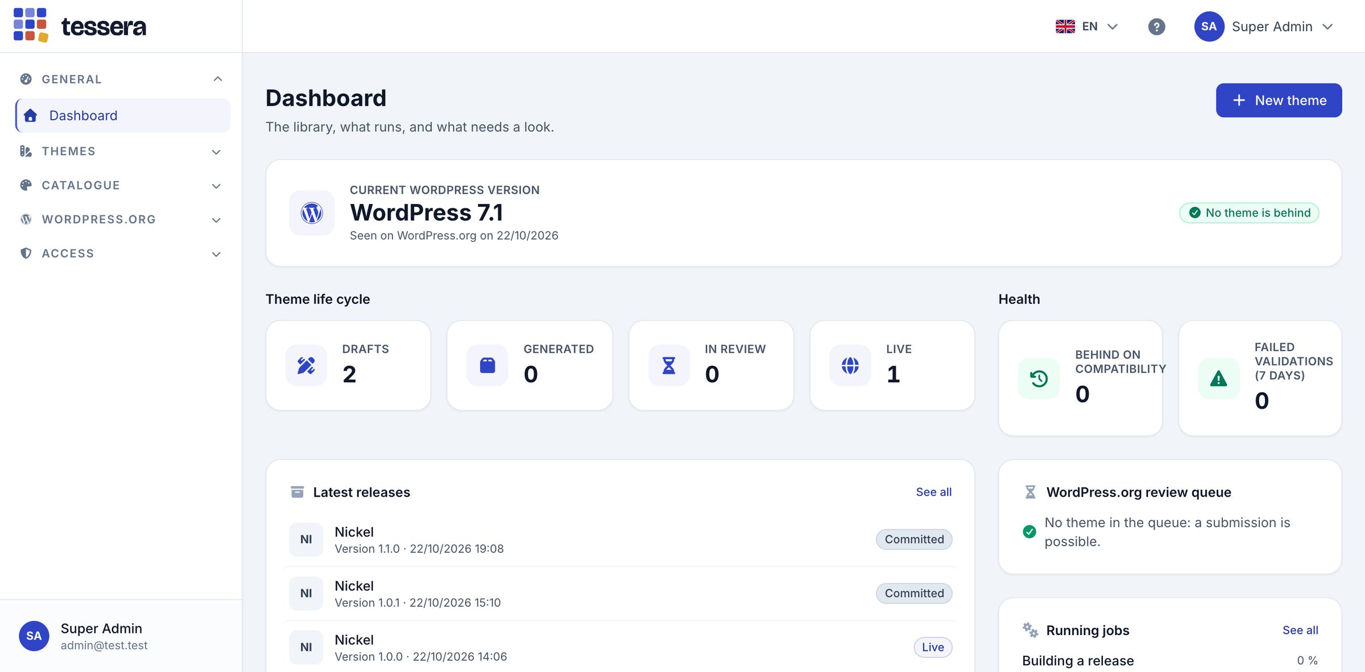Click the review queue hourglass icon
Screen dimensions: 1365x672
click(x=1030, y=492)
